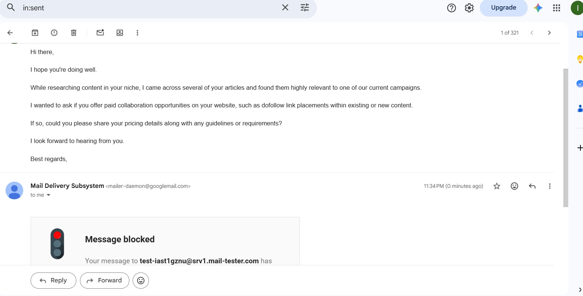Viewport: 583px width, 296px height.
Task: Report this conversation as spam
Action: point(54,33)
